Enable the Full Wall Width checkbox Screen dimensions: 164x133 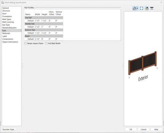pyautogui.click(x=46, y=43)
